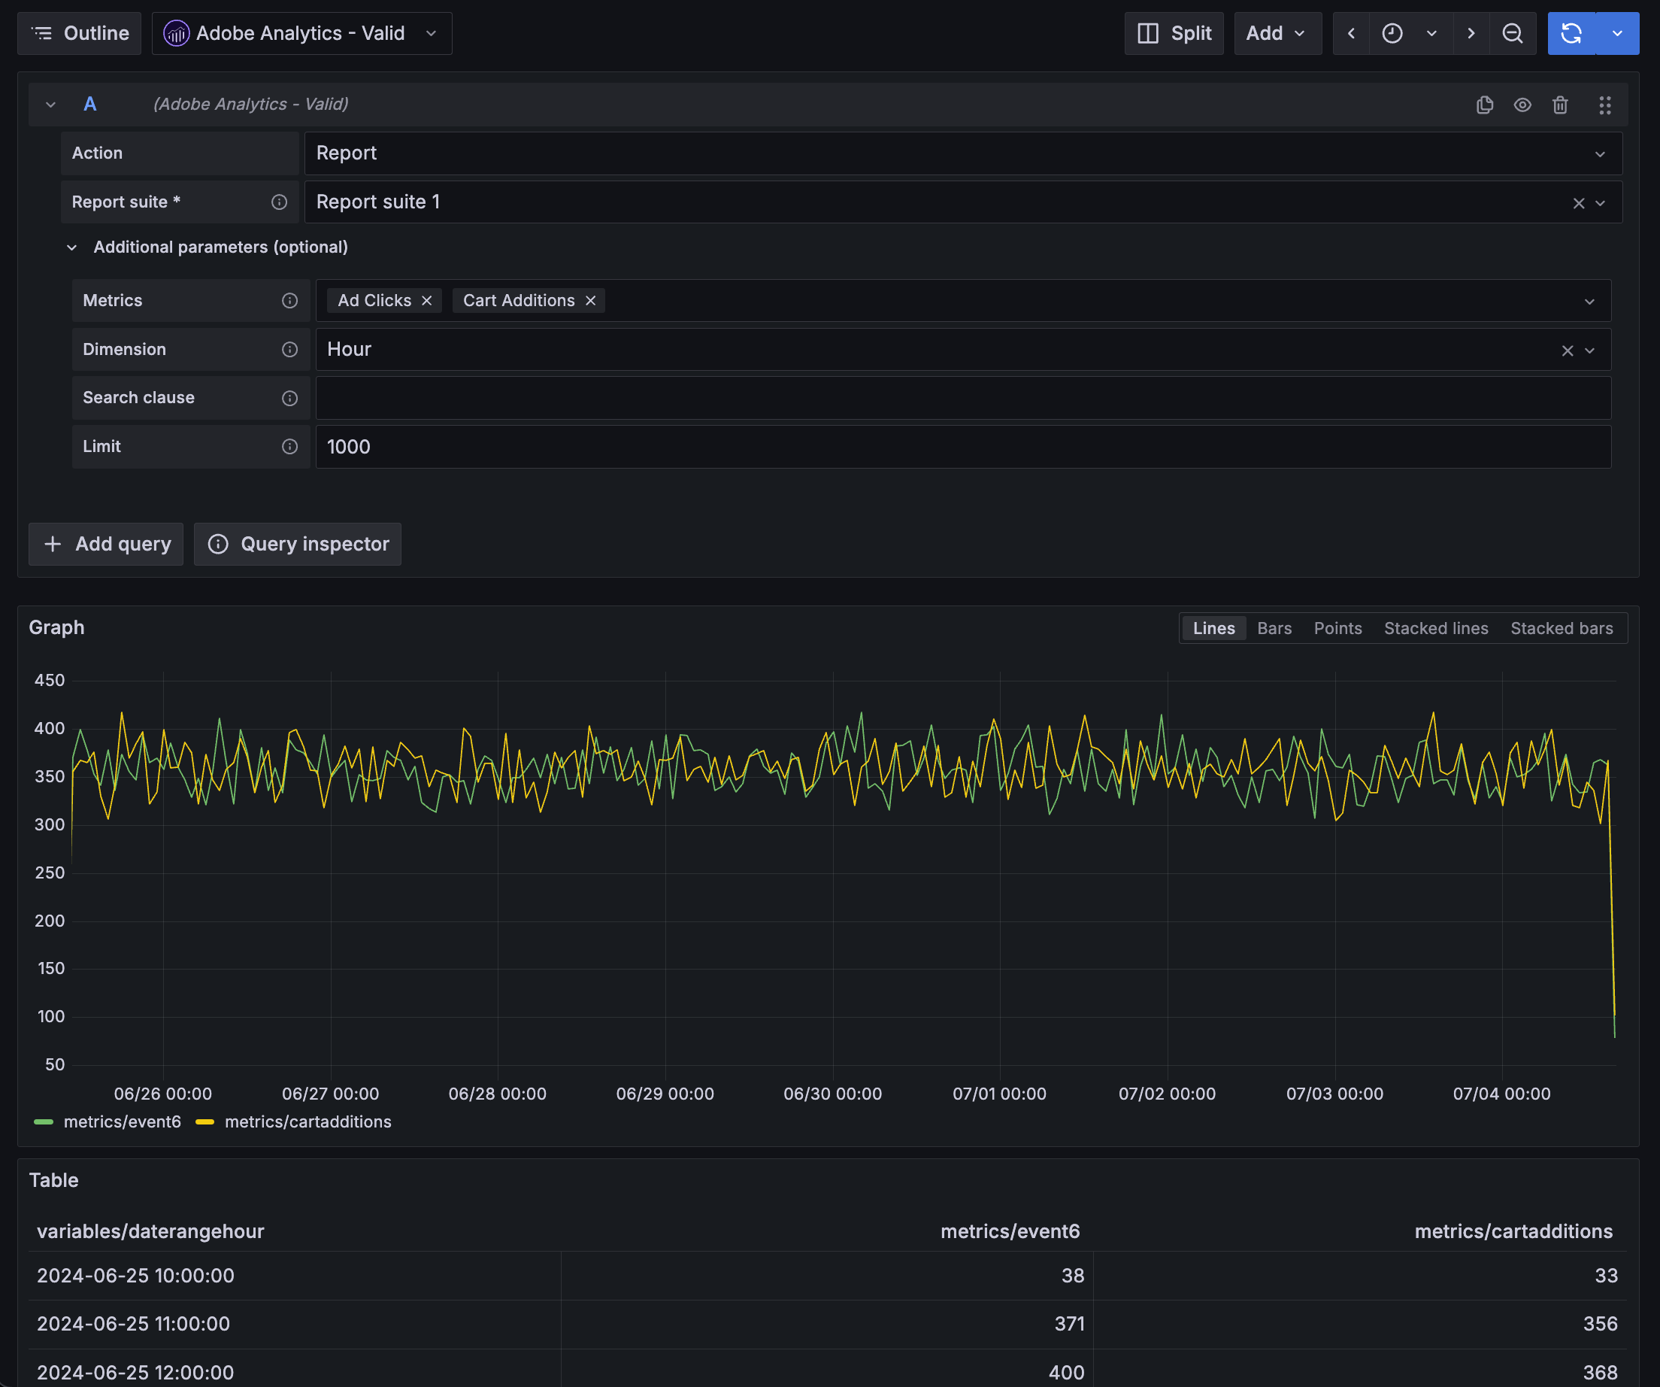Open the Adobe Analytics data source picker

pos(301,33)
